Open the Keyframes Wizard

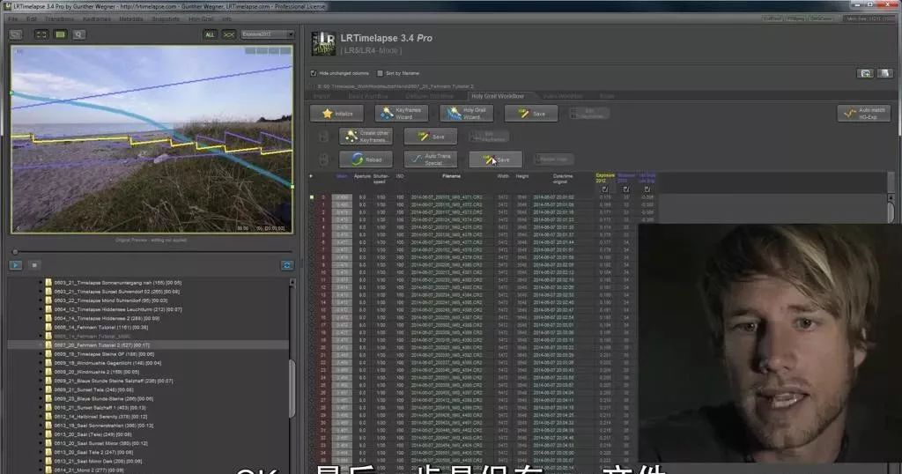402,114
